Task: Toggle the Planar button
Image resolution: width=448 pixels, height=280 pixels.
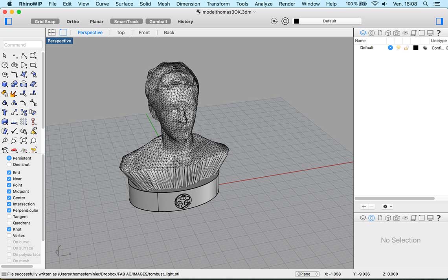Action: (x=97, y=22)
